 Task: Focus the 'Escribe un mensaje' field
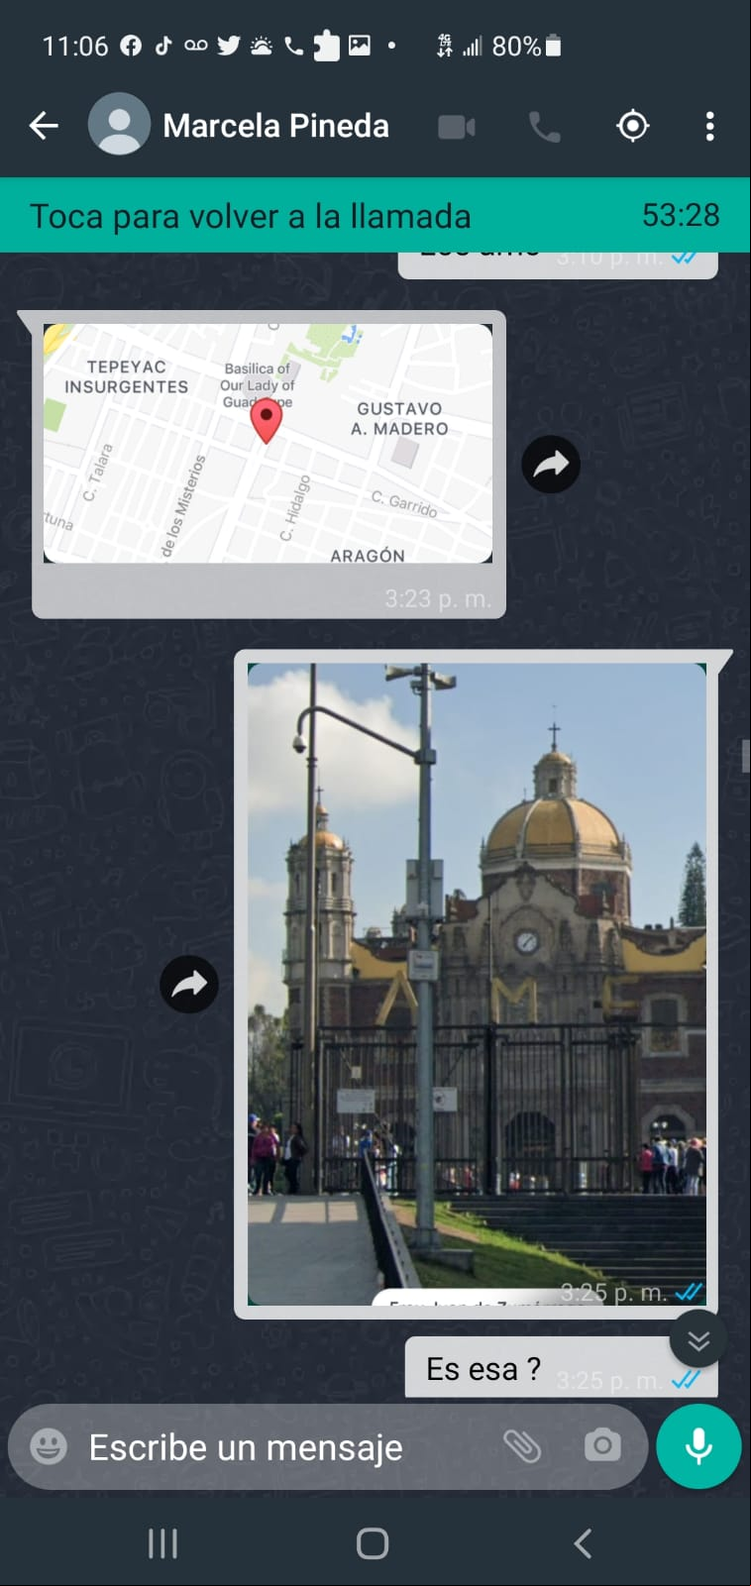tap(246, 1447)
